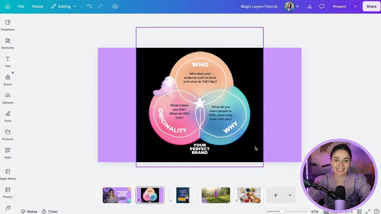
Task: Click the zoom slider handle
Action: 282,211
